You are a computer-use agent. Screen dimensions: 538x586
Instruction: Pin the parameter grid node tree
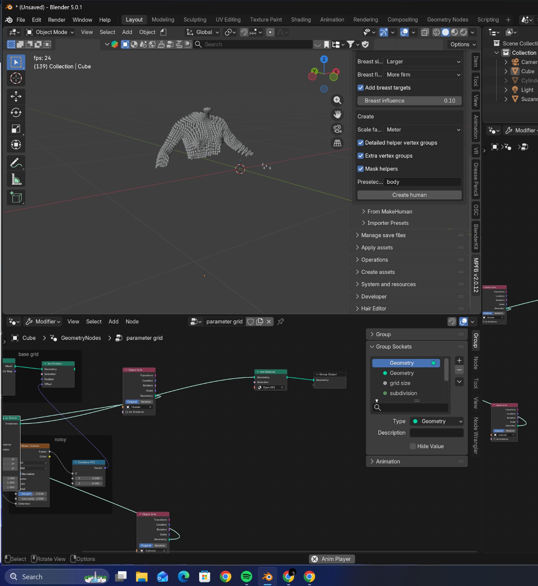pyautogui.click(x=281, y=322)
